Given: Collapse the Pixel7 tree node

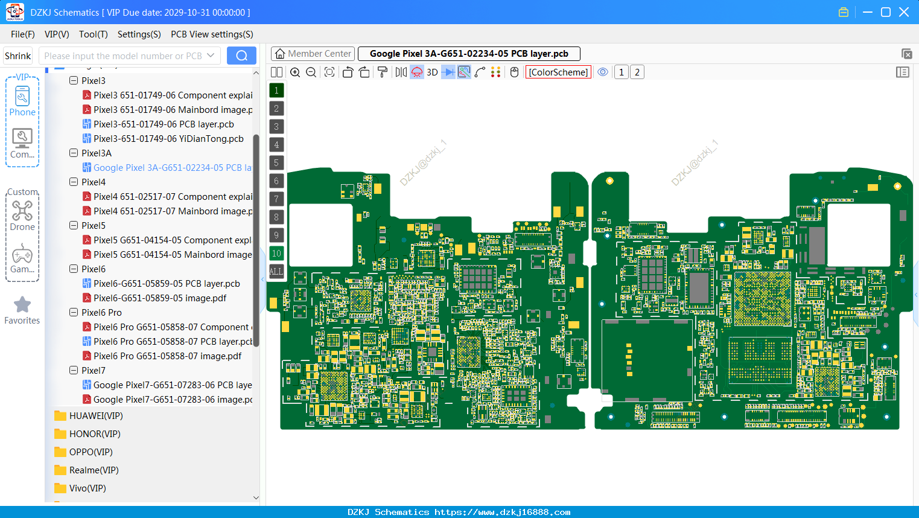Looking at the screenshot, I should 74,370.
